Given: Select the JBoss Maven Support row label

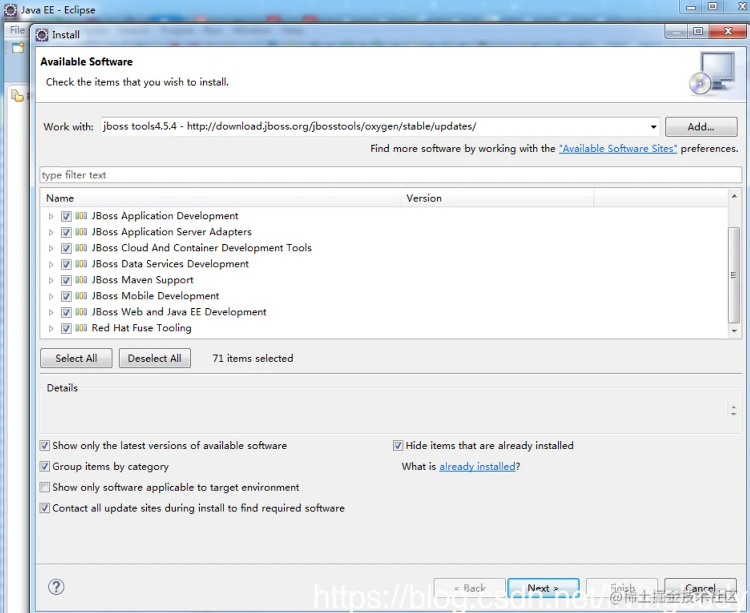Looking at the screenshot, I should (x=142, y=280).
